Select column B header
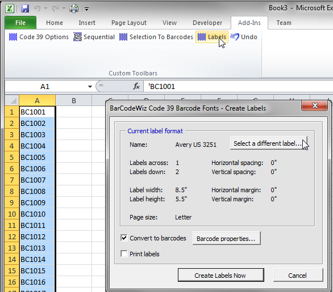This screenshot has height=292, width=333. pos(74,100)
